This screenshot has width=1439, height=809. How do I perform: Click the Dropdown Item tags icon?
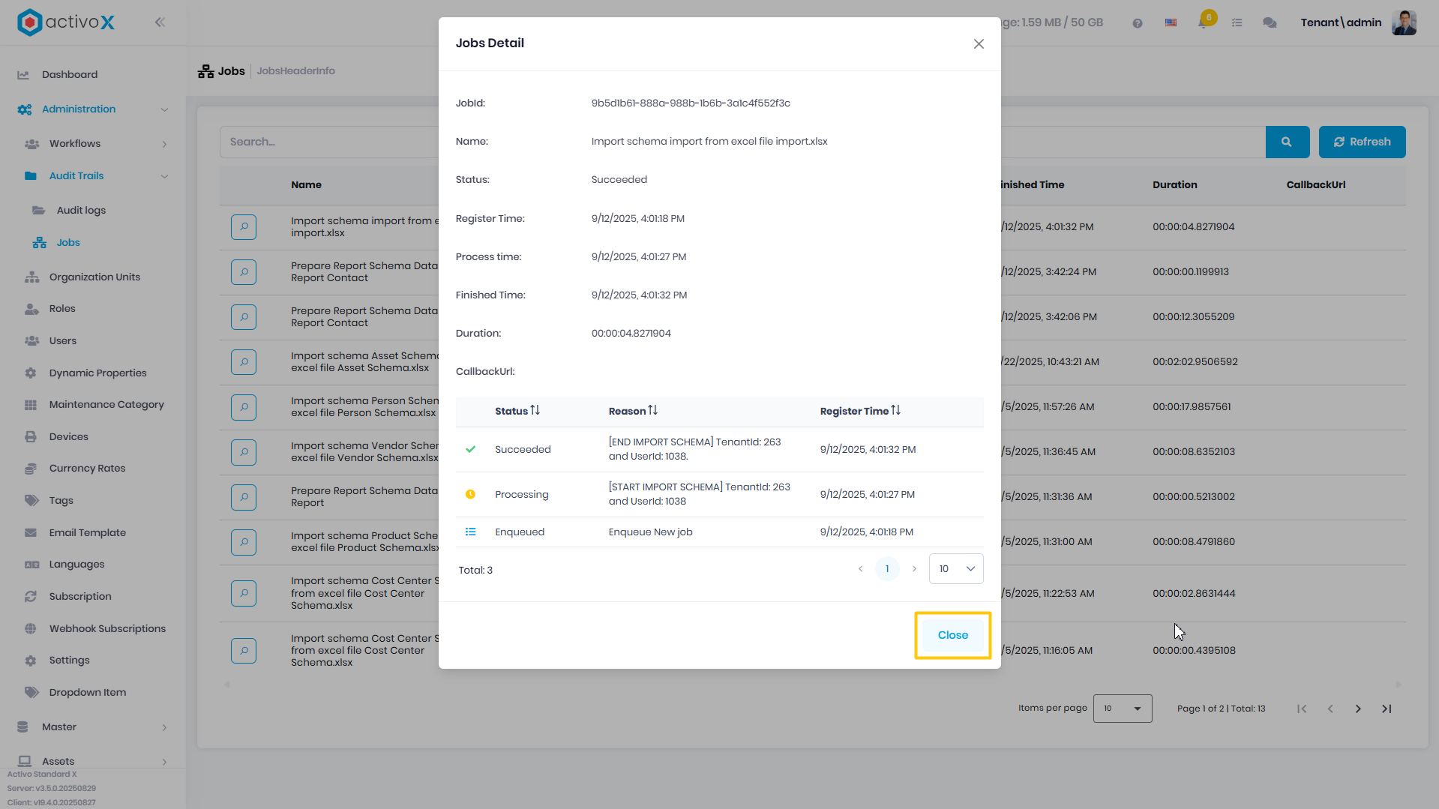(31, 693)
